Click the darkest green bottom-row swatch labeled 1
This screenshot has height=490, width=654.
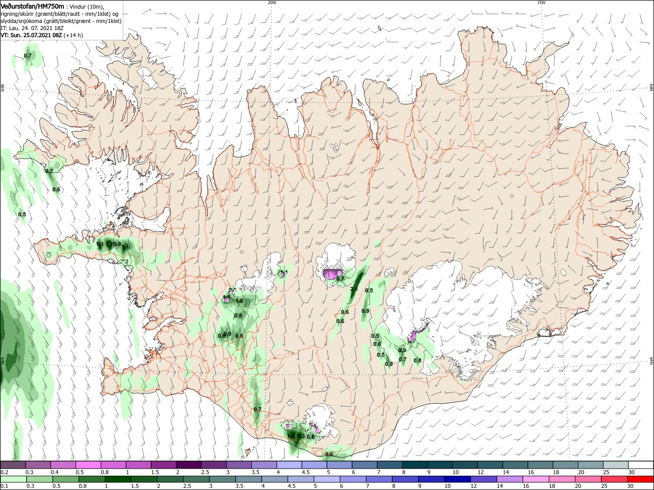pos(118,479)
